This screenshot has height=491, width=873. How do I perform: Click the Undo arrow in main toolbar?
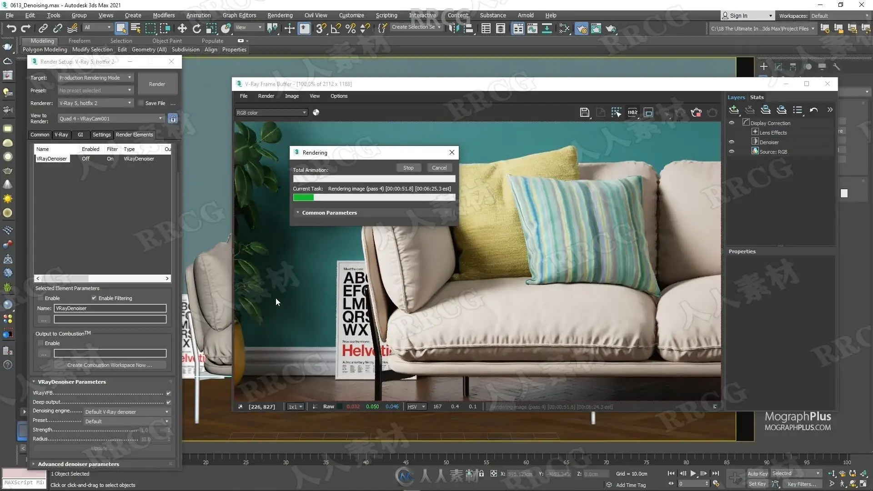click(x=11, y=29)
